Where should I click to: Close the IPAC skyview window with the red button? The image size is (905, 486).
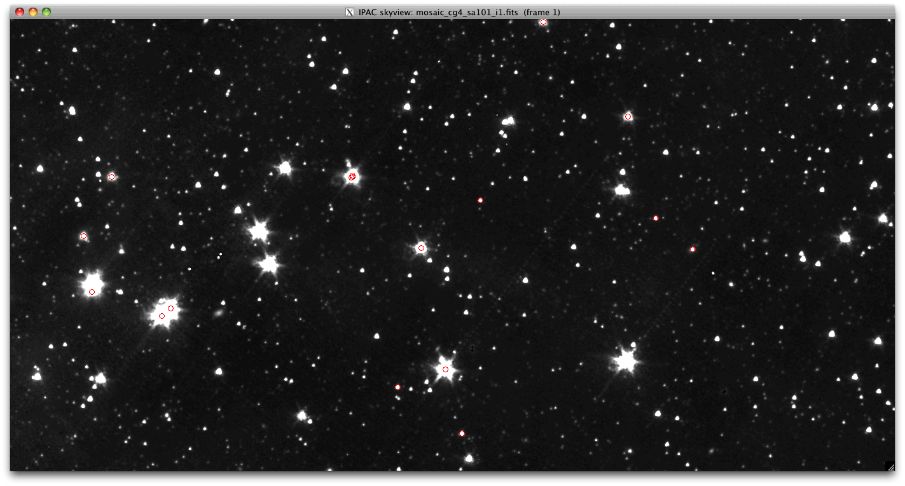pyautogui.click(x=20, y=12)
